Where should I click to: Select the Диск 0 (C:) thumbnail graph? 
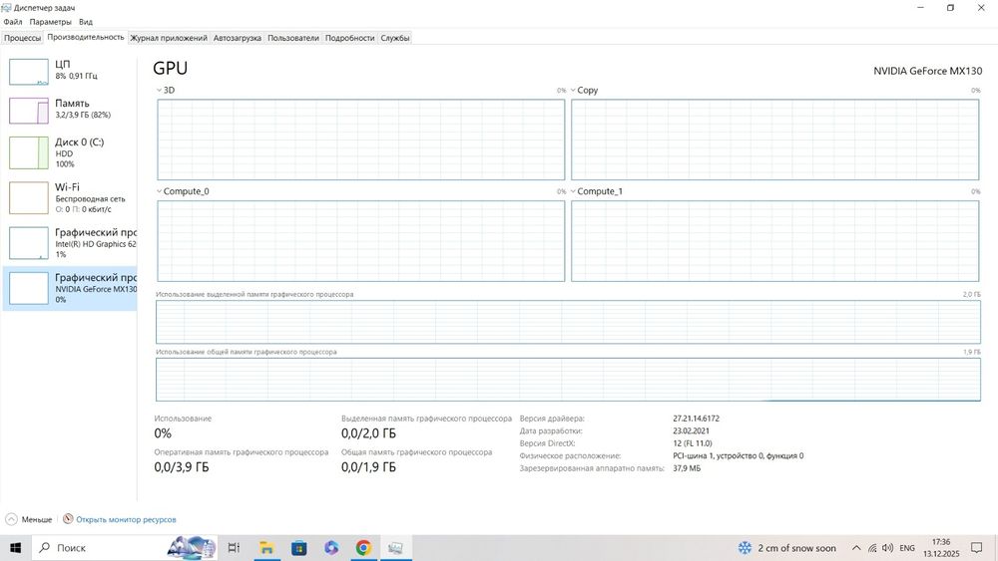(x=29, y=152)
